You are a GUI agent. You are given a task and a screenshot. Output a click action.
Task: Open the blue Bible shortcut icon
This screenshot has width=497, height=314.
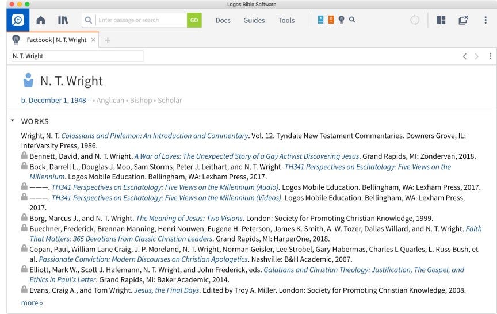tap(320, 20)
